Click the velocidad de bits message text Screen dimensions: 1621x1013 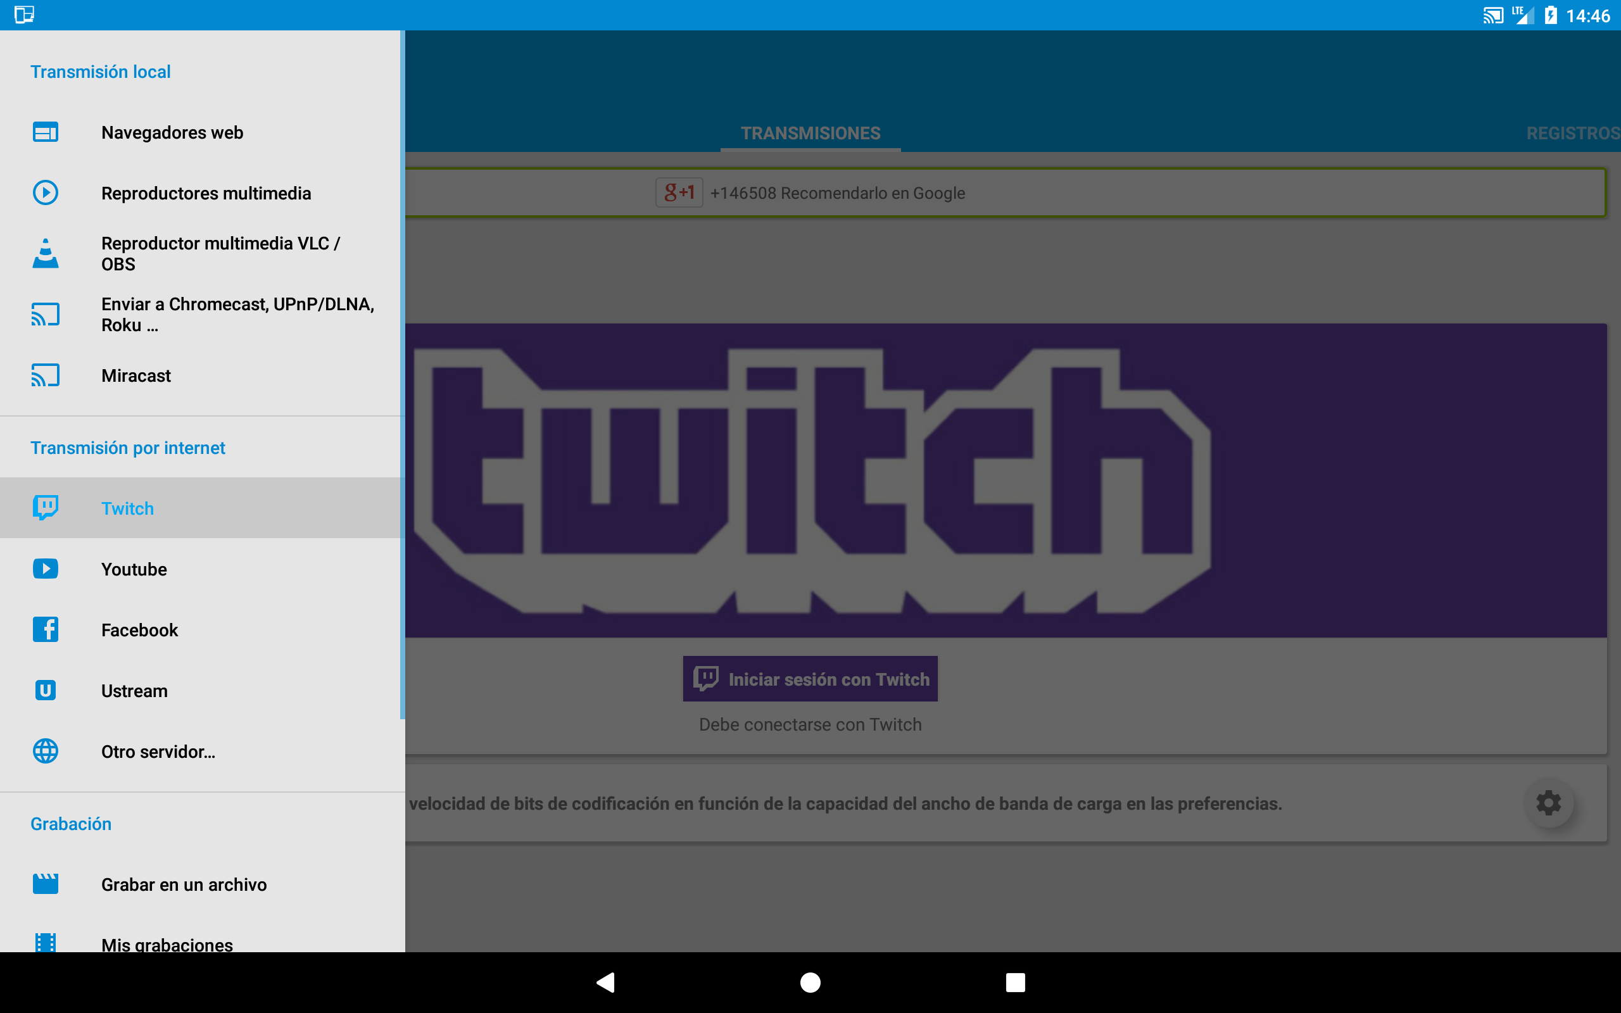tap(845, 803)
